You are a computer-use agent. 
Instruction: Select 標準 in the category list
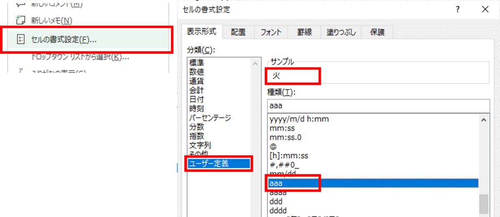[197, 63]
